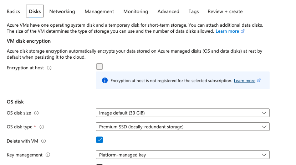Click info icon next to Delete with VM
Viewport: 296px width, 165px height.
(44, 141)
